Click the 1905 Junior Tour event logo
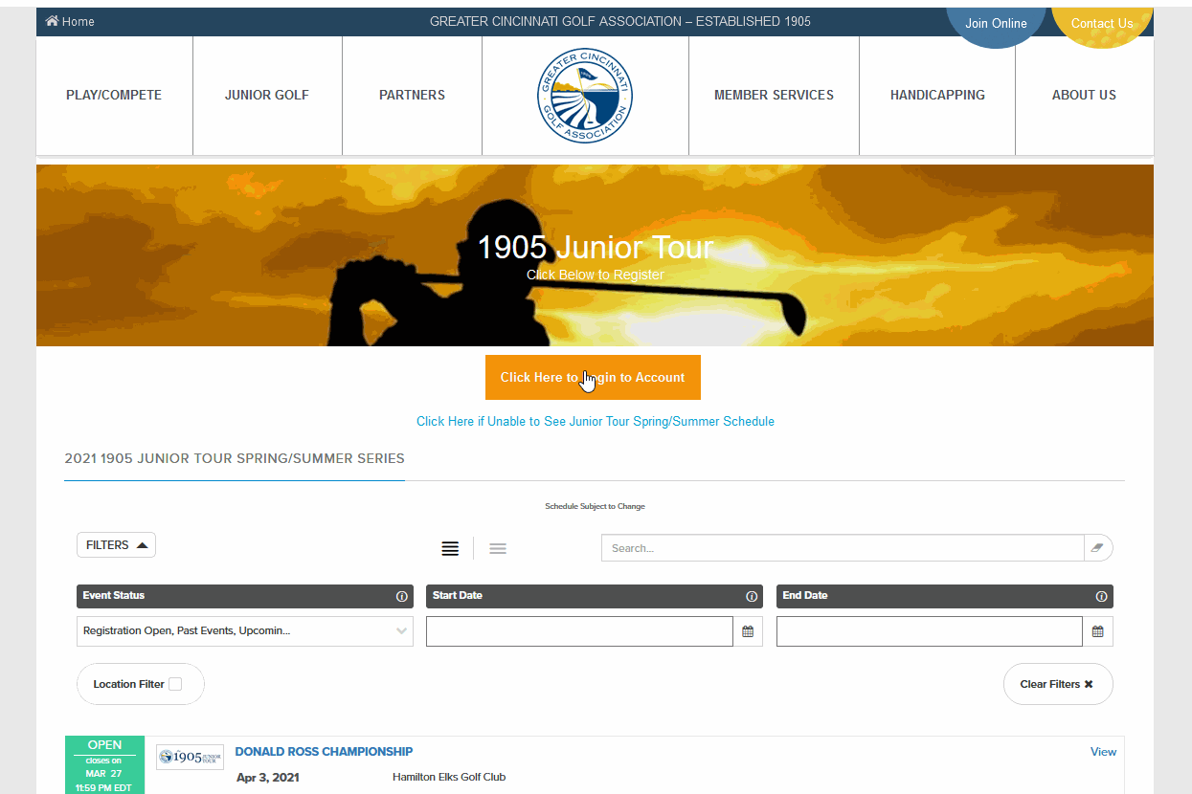Screen dimensions: 1192x794 pos(191,757)
